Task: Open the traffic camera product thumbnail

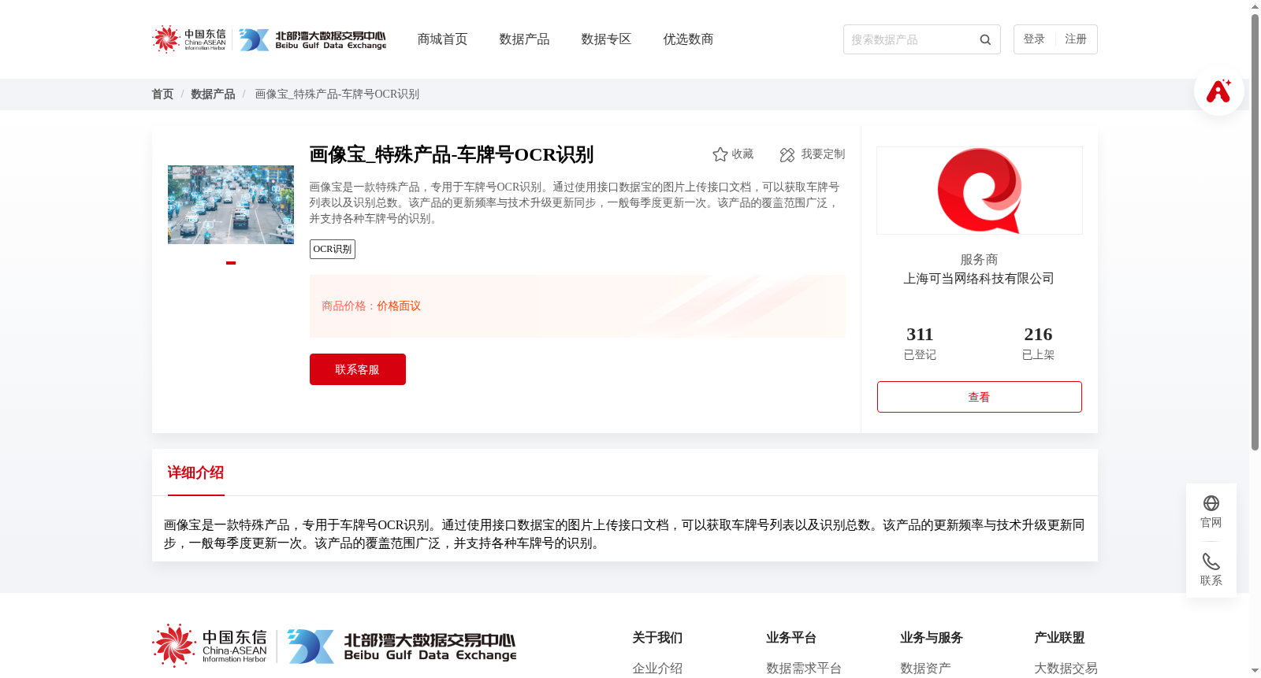Action: click(231, 205)
